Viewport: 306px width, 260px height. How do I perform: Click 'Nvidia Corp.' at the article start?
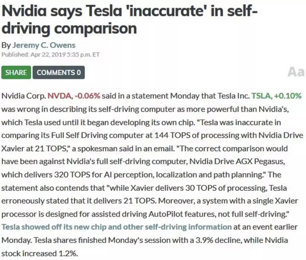tap(23, 96)
